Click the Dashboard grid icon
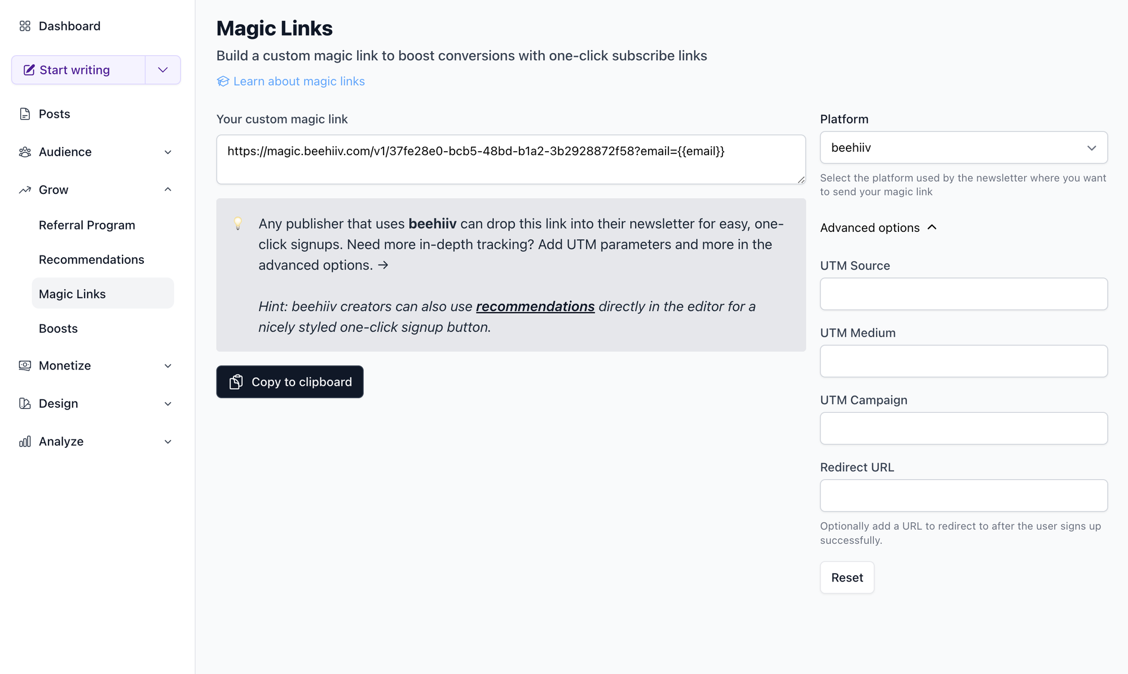This screenshot has height=674, width=1128. pos(25,25)
